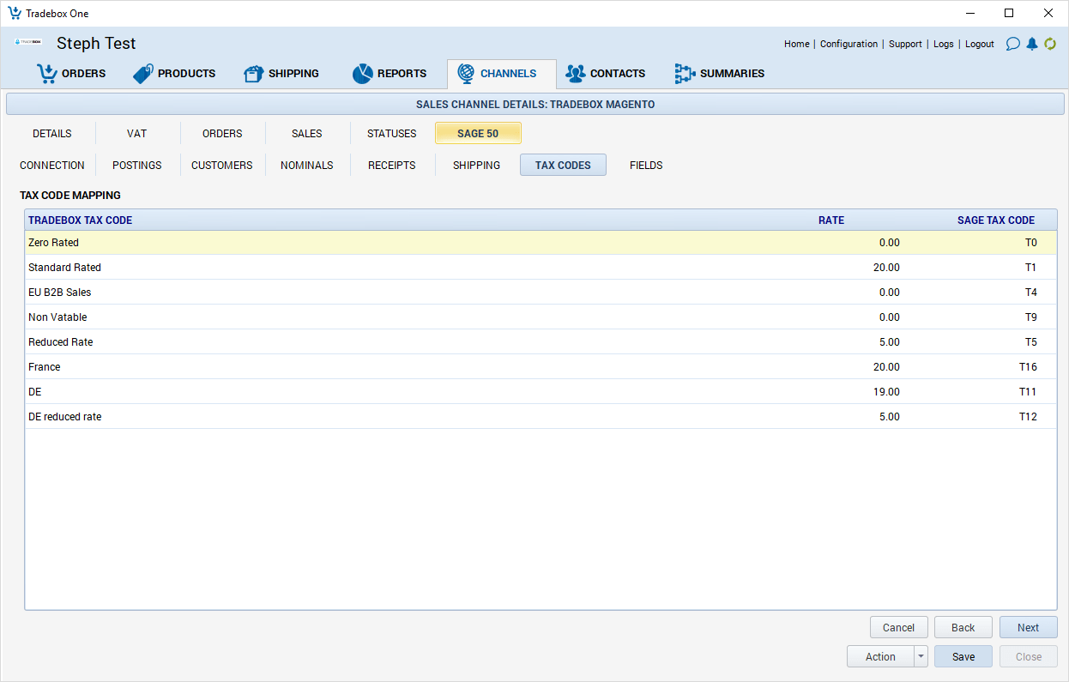This screenshot has width=1069, height=682.
Task: Open the TAX CODES tab
Action: pyautogui.click(x=563, y=165)
